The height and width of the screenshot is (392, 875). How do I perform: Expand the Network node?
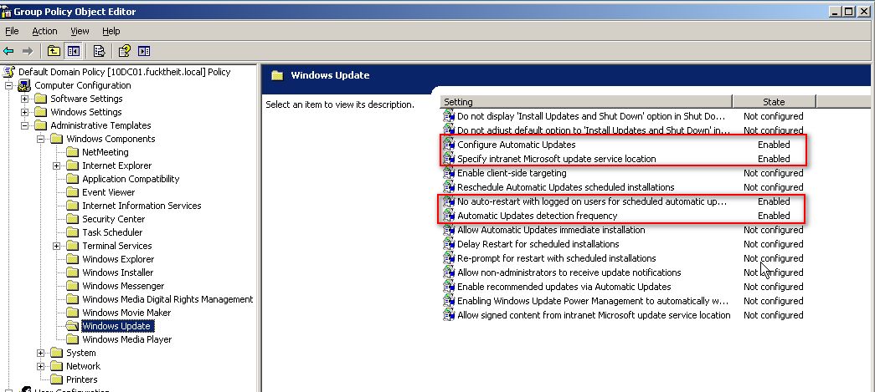[41, 366]
